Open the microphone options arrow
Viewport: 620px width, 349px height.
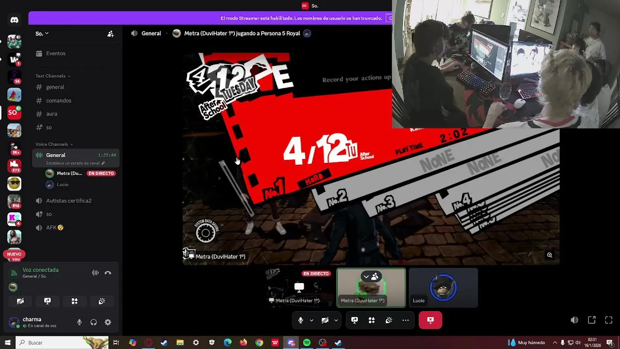pyautogui.click(x=311, y=320)
